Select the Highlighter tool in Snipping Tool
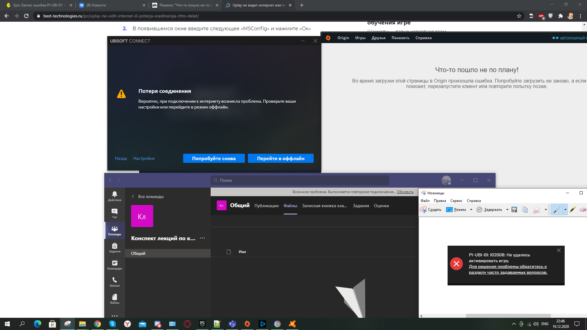This screenshot has width=587, height=330. pyautogui.click(x=573, y=210)
